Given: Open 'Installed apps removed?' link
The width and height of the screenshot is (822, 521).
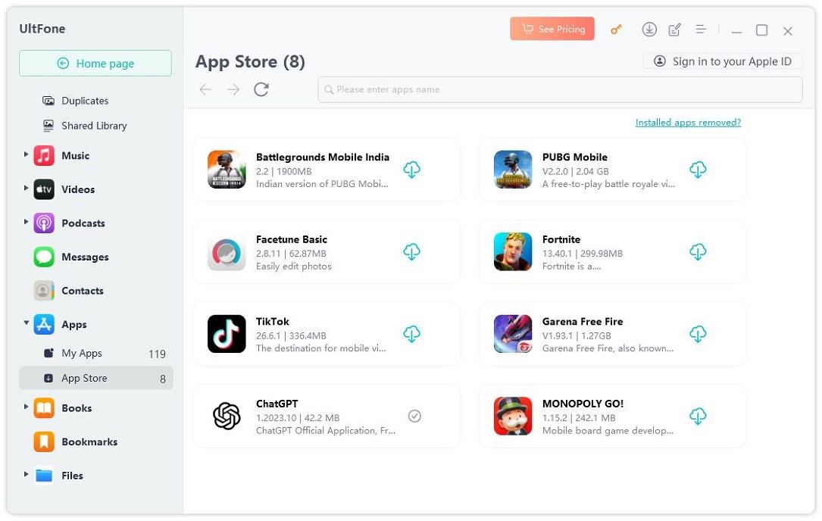Looking at the screenshot, I should pyautogui.click(x=688, y=123).
